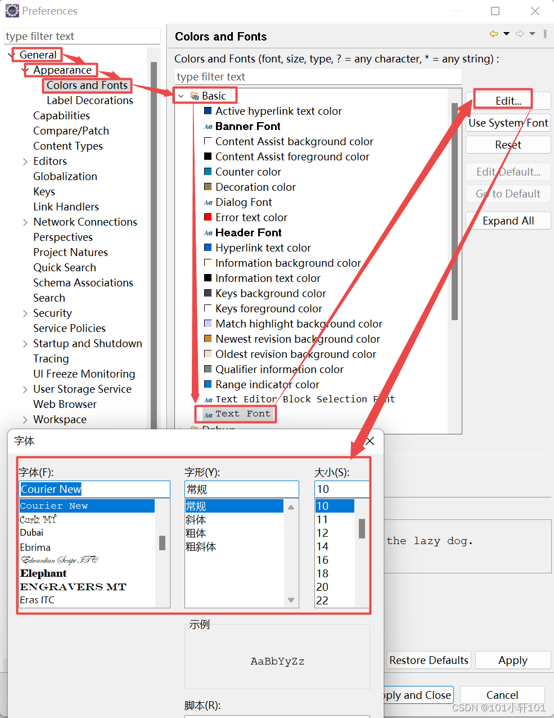The width and height of the screenshot is (554, 718).
Task: Select Active hyperlink text color swatch
Action: [208, 111]
